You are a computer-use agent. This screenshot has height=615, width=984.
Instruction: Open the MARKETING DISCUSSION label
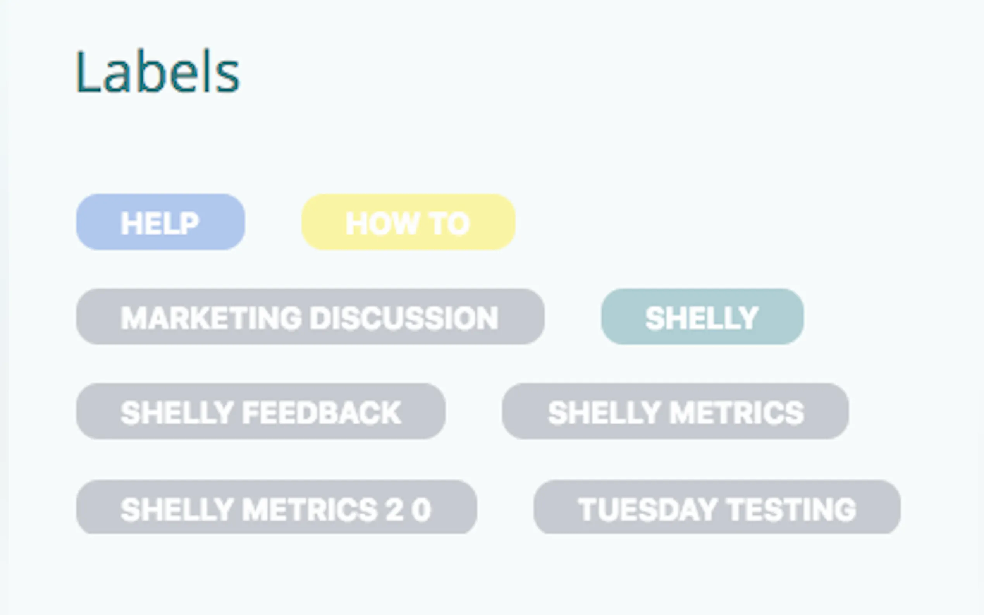point(310,317)
